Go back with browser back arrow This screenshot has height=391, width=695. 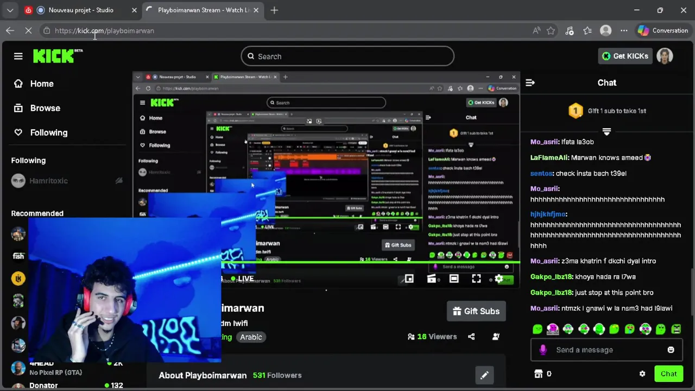click(x=10, y=30)
